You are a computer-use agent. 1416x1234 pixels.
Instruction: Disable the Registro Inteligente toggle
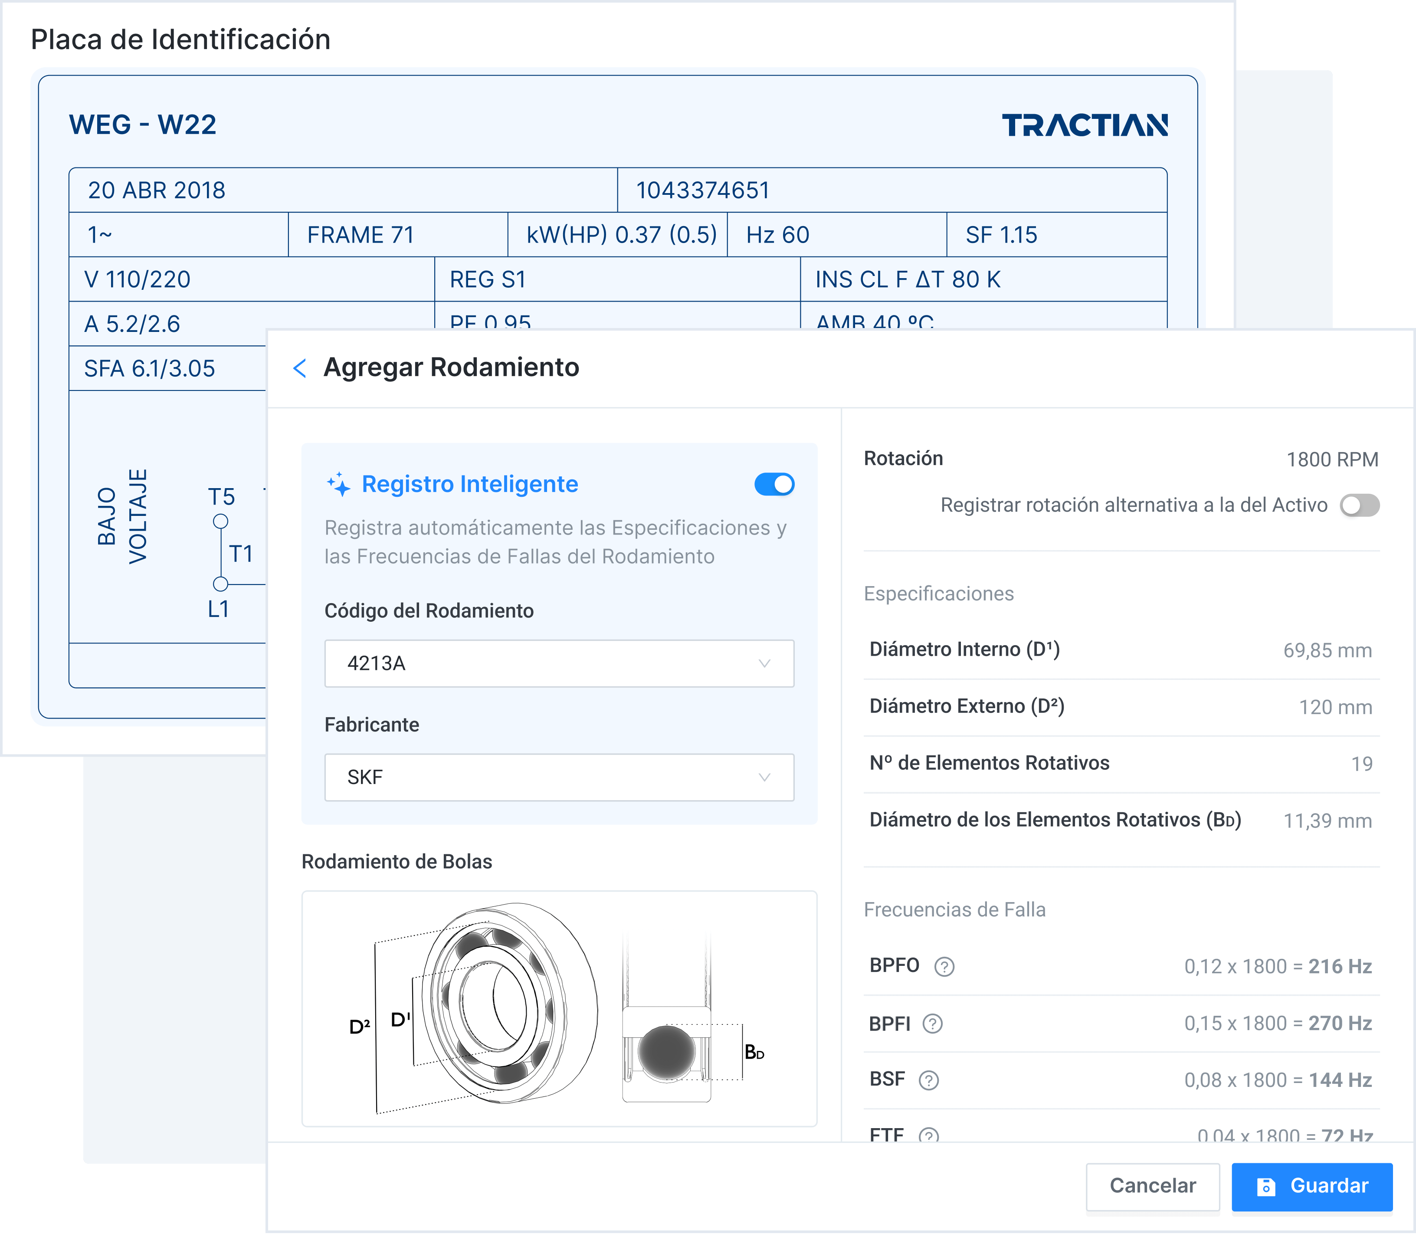[x=774, y=484]
